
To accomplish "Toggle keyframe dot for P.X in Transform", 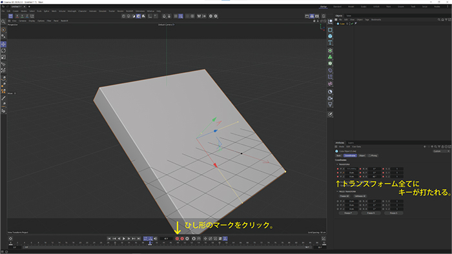I will click(x=338, y=169).
